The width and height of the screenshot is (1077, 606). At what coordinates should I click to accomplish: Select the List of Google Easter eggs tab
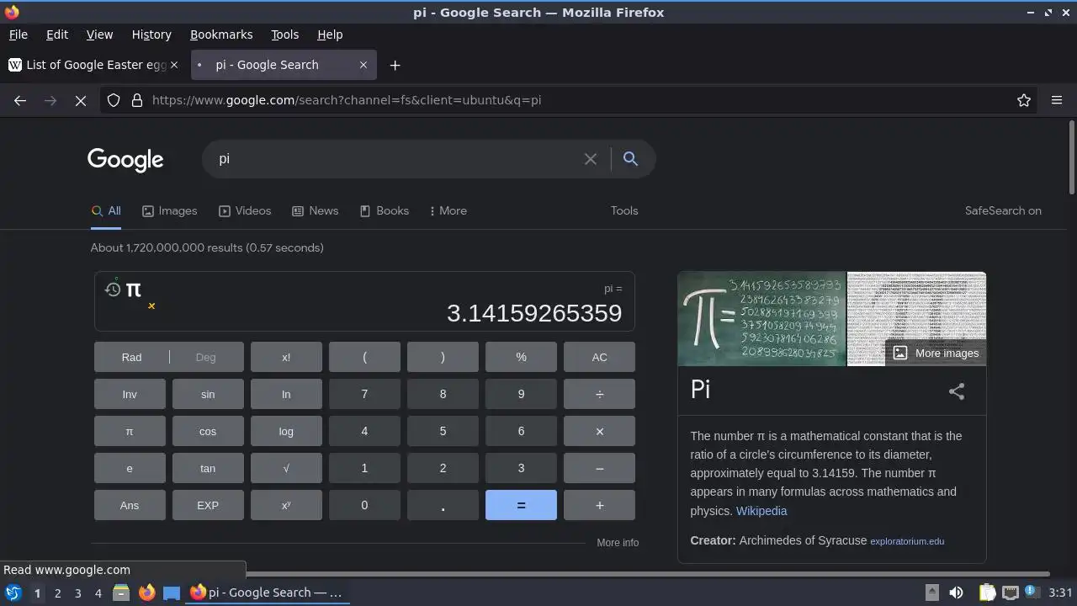(94, 65)
